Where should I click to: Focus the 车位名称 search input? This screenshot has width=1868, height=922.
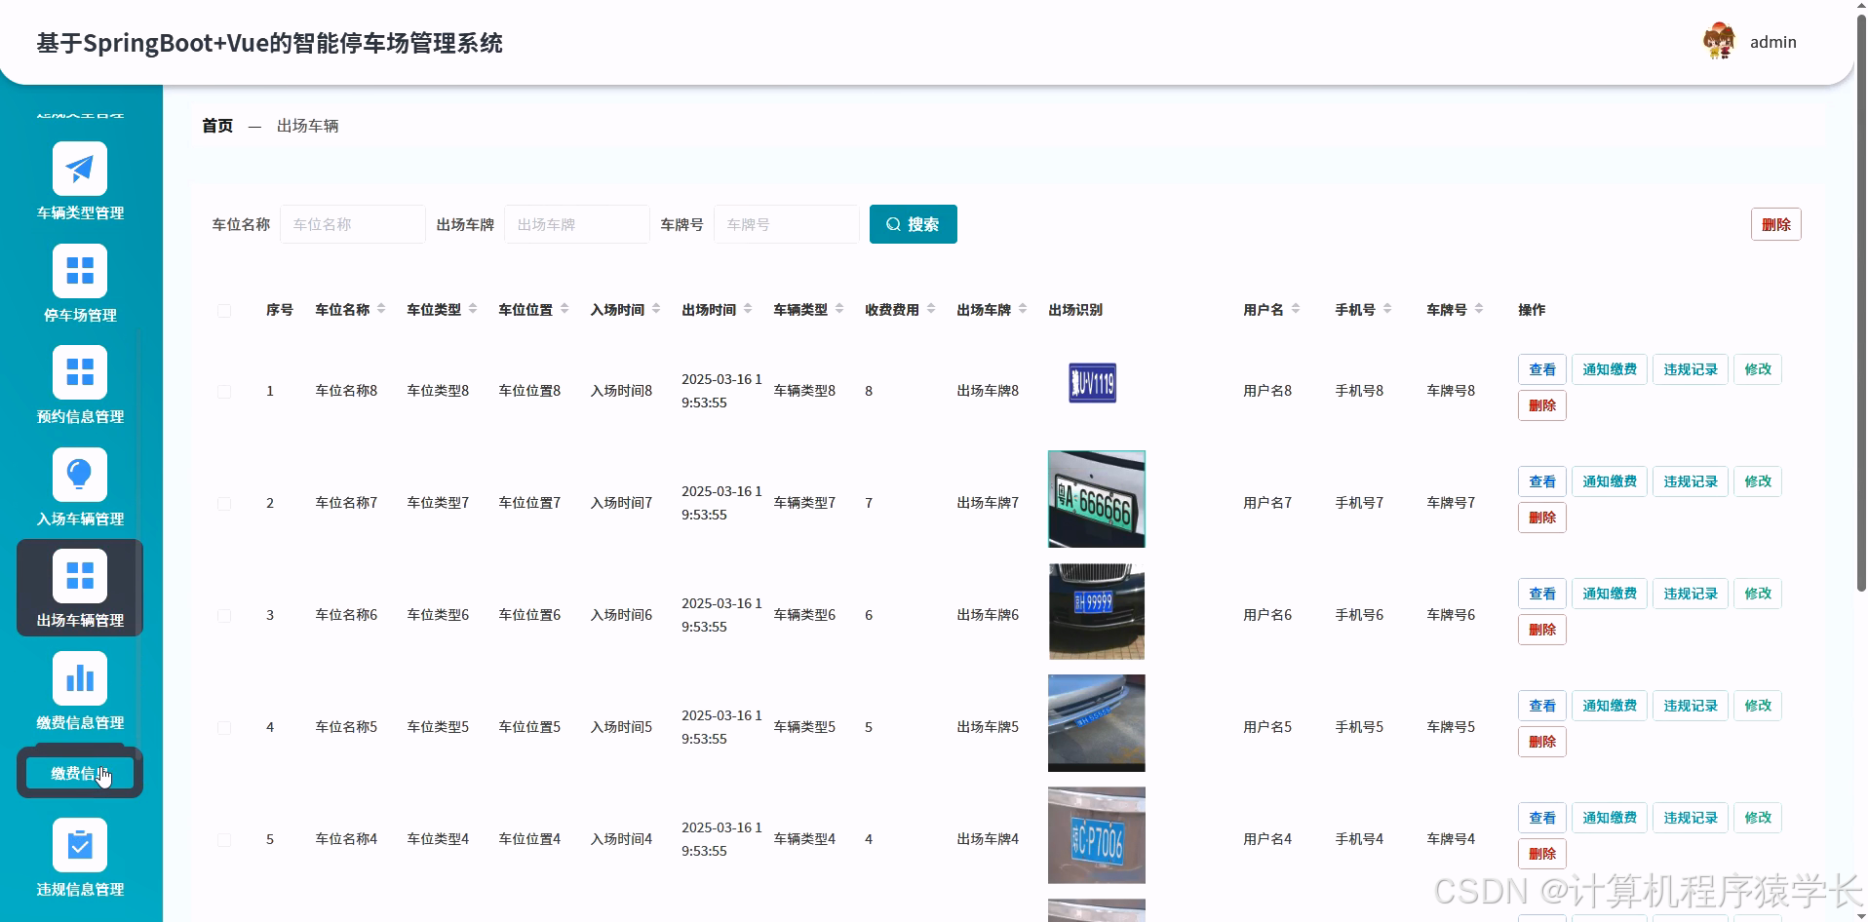[x=353, y=224]
